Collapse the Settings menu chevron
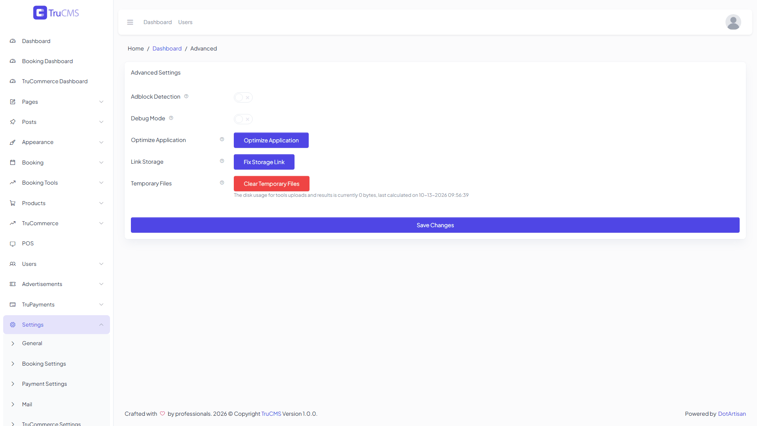The width and height of the screenshot is (757, 426). tap(101, 325)
